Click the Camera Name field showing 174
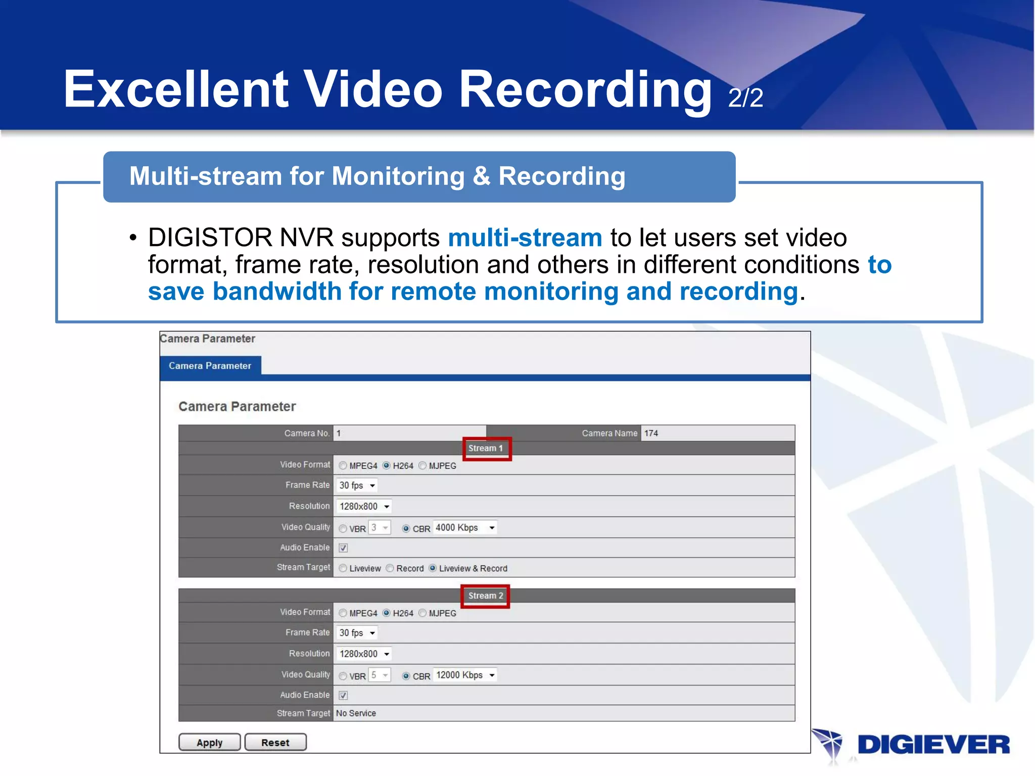This screenshot has height=776, width=1035. pyautogui.click(x=718, y=433)
